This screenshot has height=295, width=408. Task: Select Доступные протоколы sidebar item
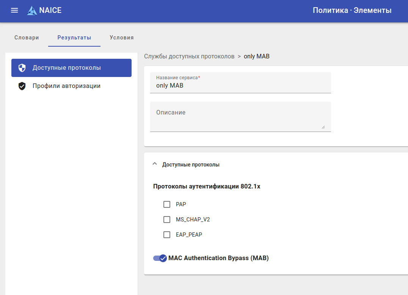point(66,68)
